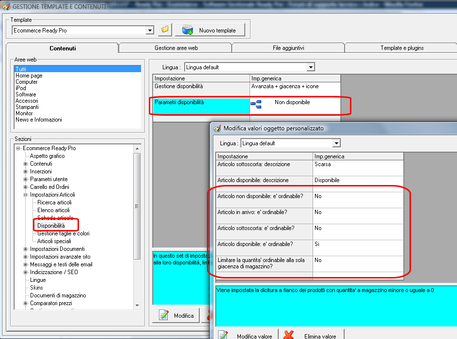The height and width of the screenshot is (339, 457).
Task: Click the icon in Modifica valori oggetto personalizzato title bar
Action: click(217, 128)
